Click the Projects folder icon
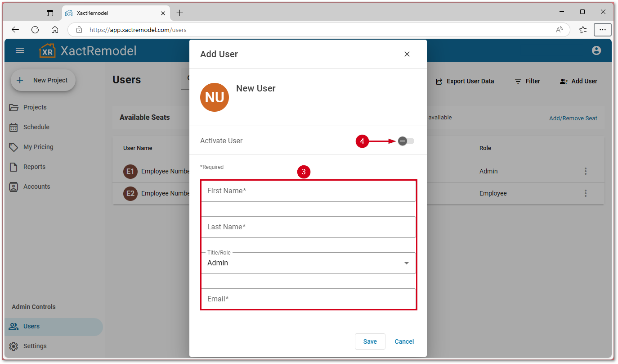The width and height of the screenshot is (618, 364). click(x=14, y=107)
